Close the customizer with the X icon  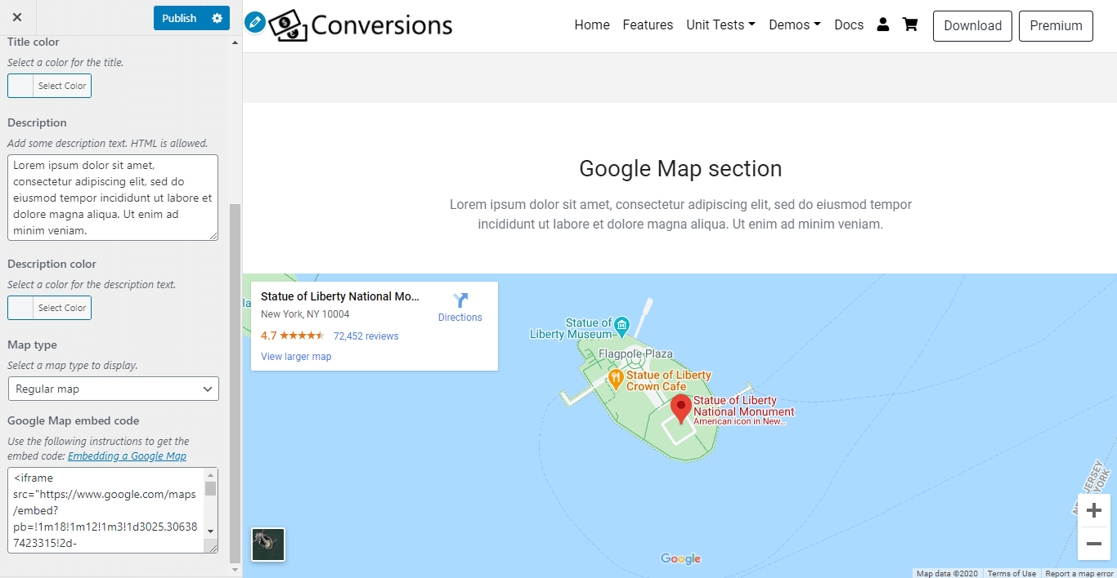click(17, 17)
